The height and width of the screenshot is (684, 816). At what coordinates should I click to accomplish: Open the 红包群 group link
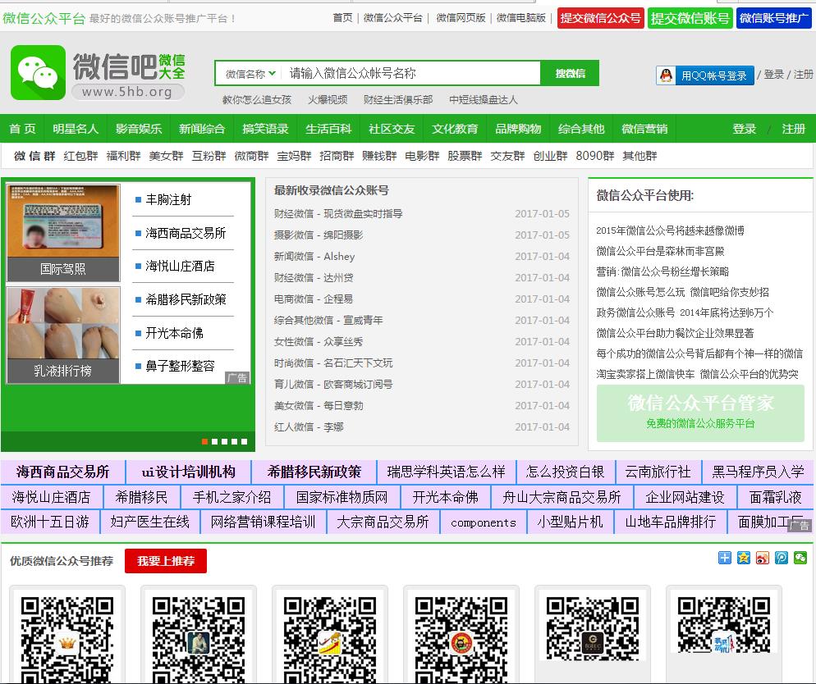coord(80,156)
